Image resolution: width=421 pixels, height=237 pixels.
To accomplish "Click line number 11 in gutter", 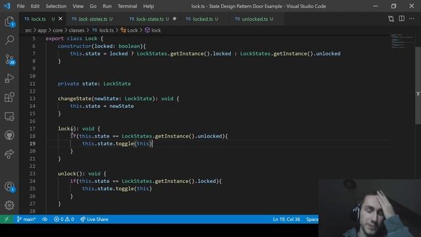I will click(x=32, y=84).
